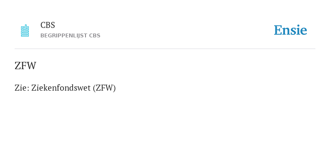Image resolution: width=330 pixels, height=165 pixels.
Task: Click 'fondswet' portion of Ziekenfondswet
Action: click(74, 88)
